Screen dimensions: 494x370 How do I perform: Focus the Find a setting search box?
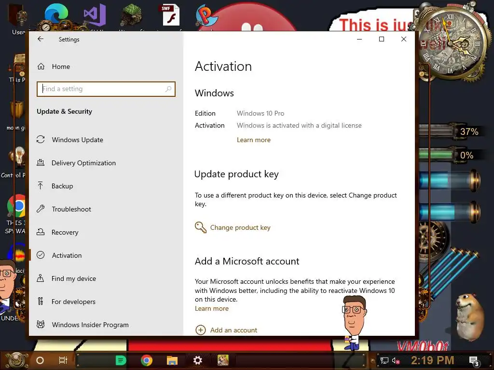coord(106,89)
